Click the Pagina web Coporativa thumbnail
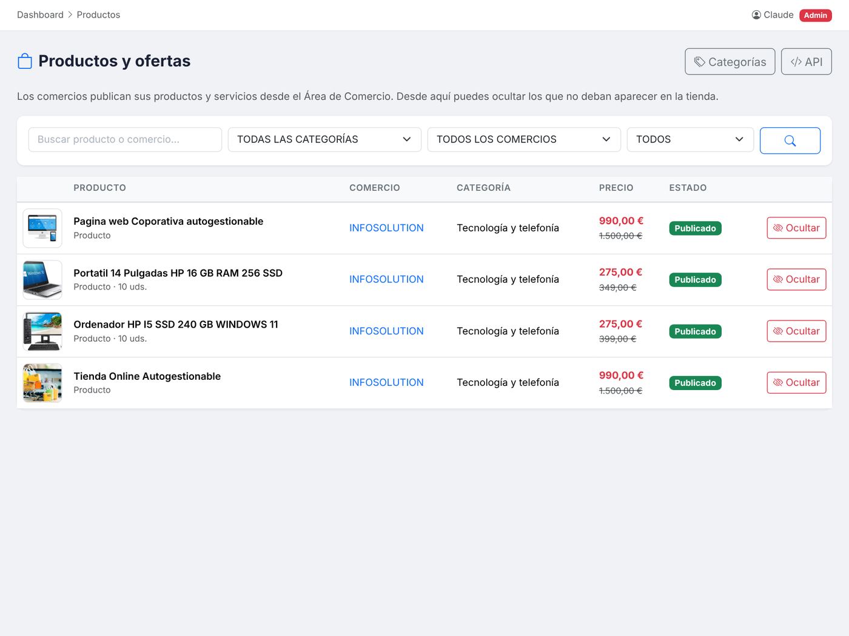Viewport: 849px width, 636px height. (x=42, y=228)
